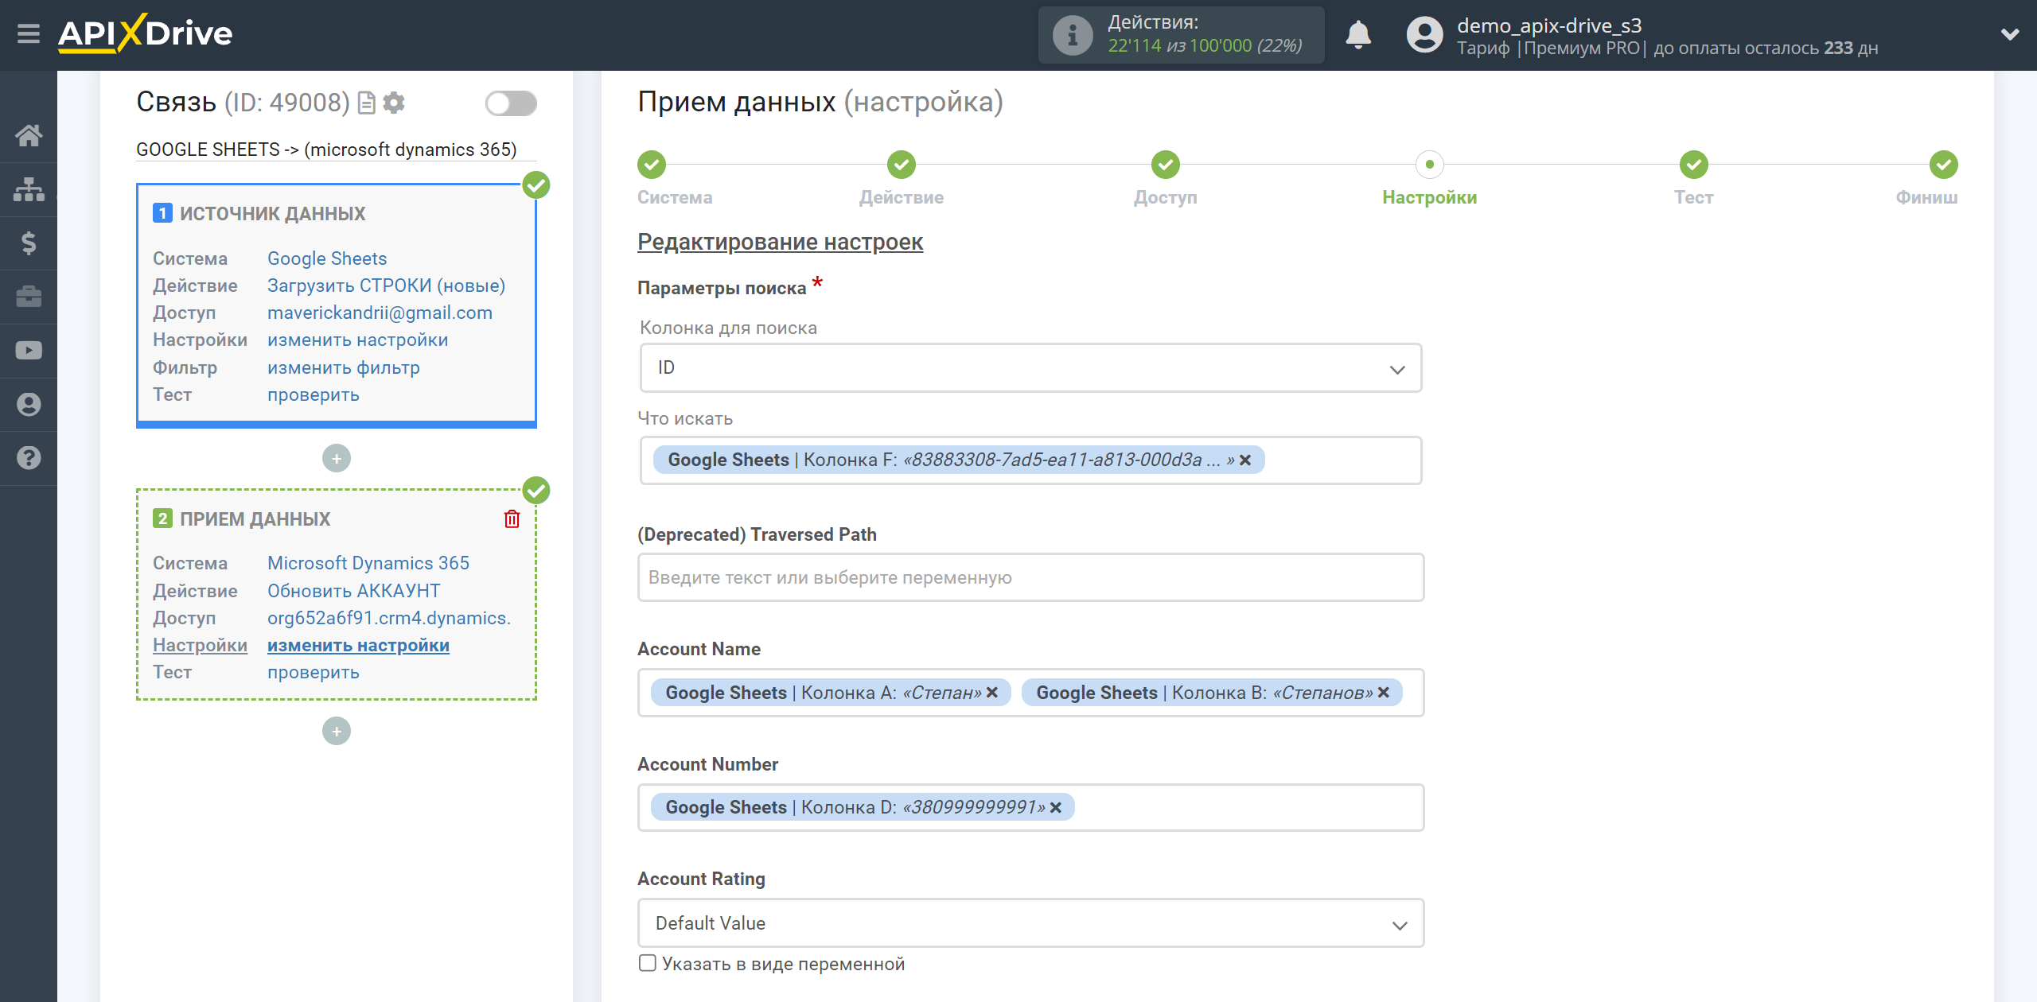The height and width of the screenshot is (1002, 2037).
Task: Open the video tutorials icon
Action: click(x=29, y=351)
